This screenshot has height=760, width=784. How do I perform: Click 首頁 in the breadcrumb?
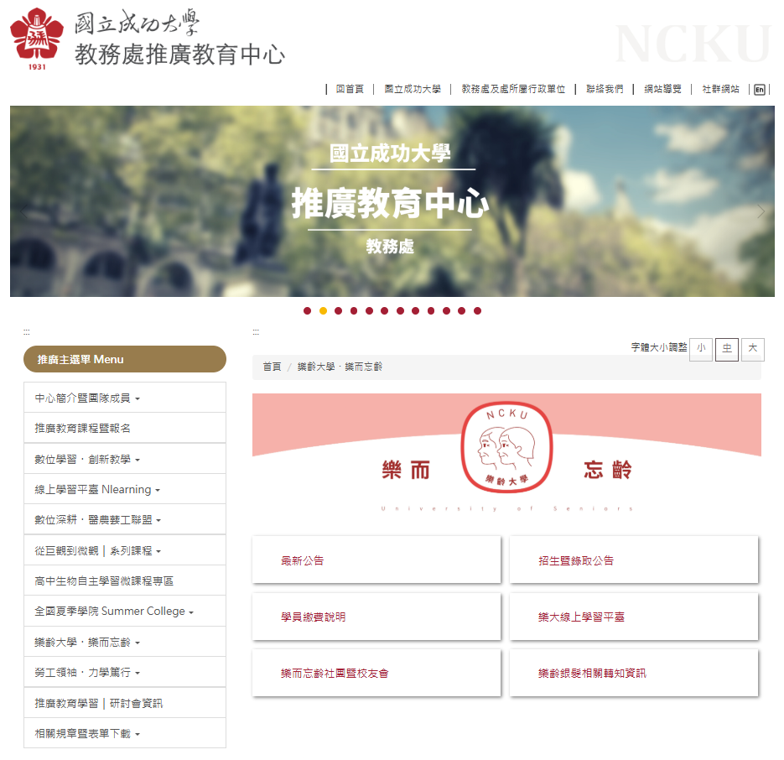click(272, 367)
